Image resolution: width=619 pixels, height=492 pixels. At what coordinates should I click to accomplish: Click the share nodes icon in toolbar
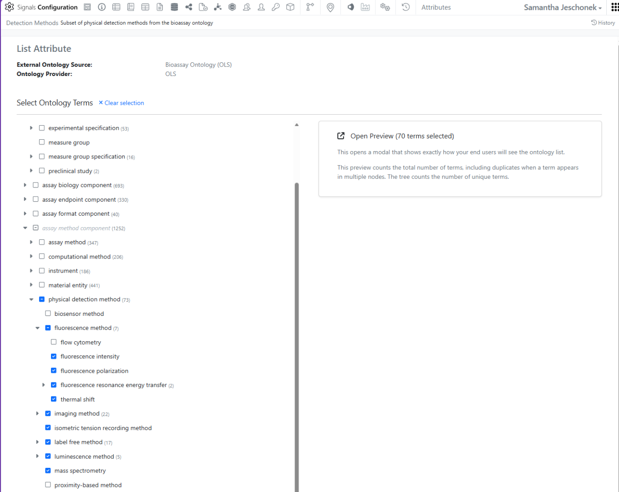click(x=189, y=7)
